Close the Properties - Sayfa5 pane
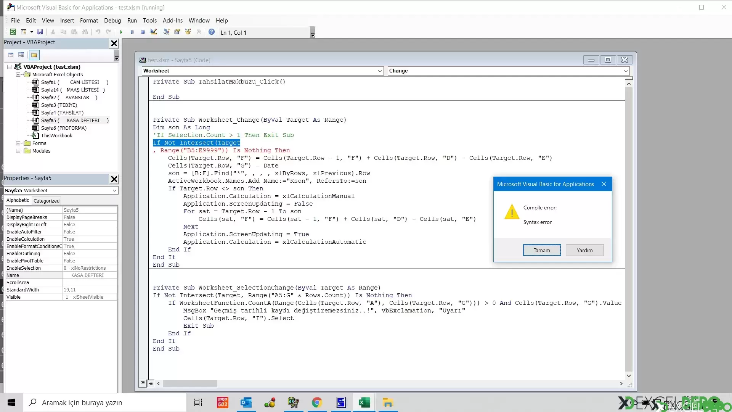Viewport: 732px width, 412px height. (x=114, y=179)
